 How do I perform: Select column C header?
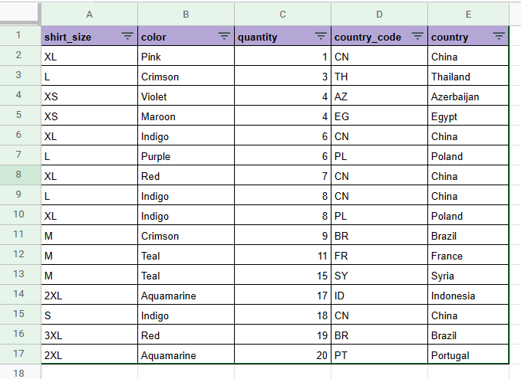tap(283, 15)
